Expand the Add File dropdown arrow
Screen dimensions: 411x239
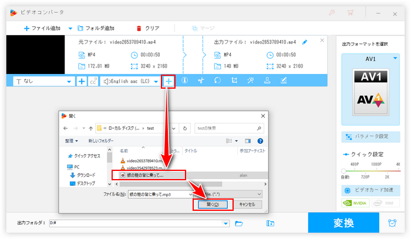coord(70,28)
